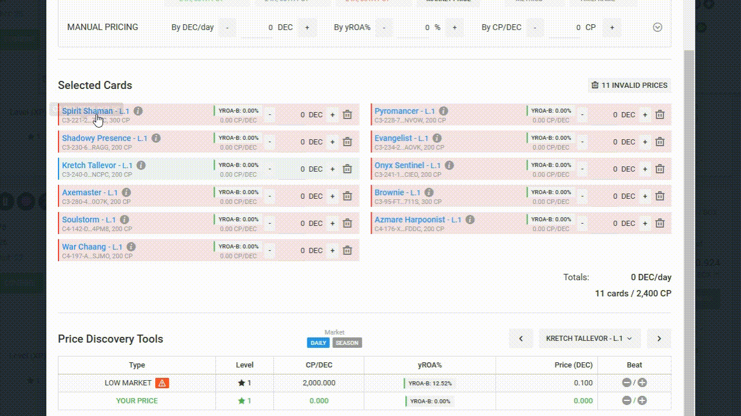Image resolution: width=741 pixels, height=416 pixels.
Task: View info for Azmare Harpoonist
Action: click(x=470, y=220)
